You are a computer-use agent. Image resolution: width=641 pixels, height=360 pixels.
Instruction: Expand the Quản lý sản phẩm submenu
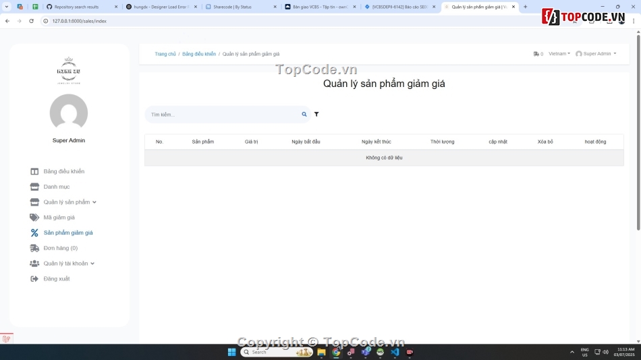click(x=94, y=202)
